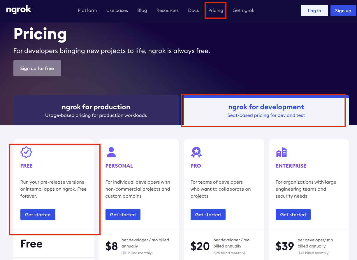Screen dimensions: 357x260
Task: Click the ($10 billed monthly) note
Action: (137, 253)
